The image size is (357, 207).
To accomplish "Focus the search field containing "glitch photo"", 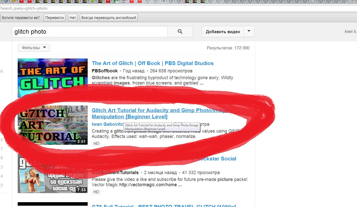I will click(90, 32).
